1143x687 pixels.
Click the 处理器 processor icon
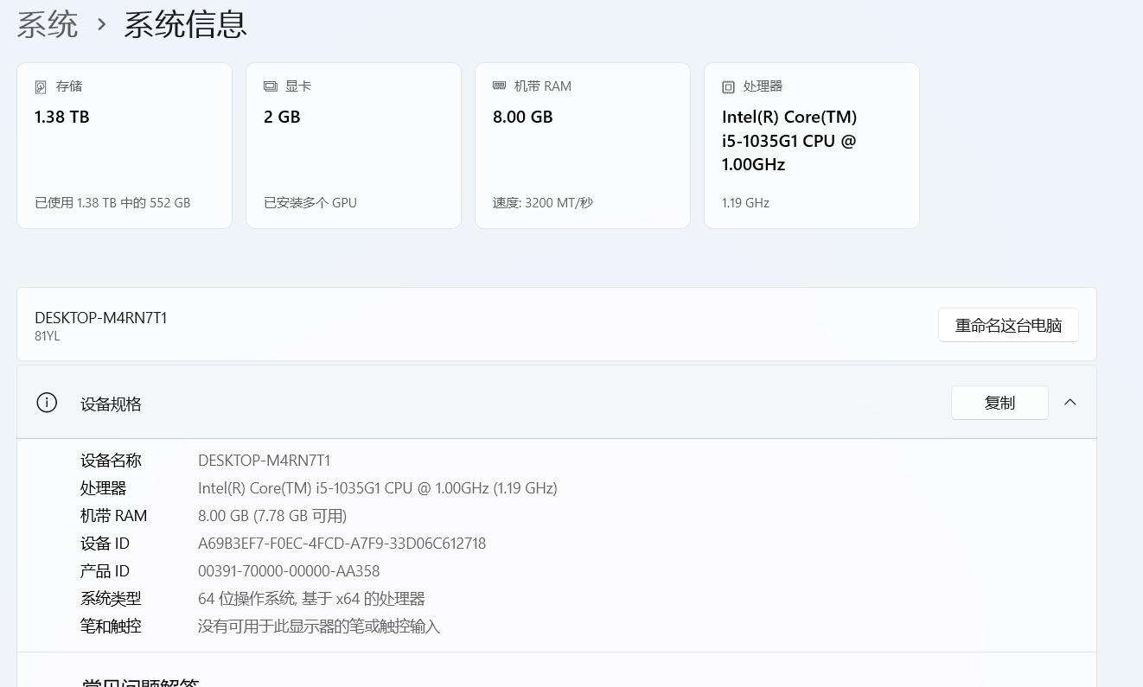[729, 87]
